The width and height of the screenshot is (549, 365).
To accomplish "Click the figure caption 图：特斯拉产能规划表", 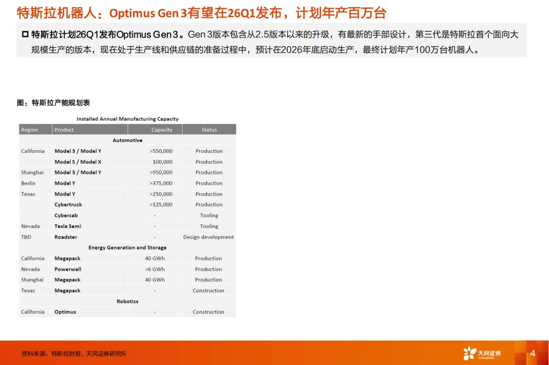I will point(53,103).
